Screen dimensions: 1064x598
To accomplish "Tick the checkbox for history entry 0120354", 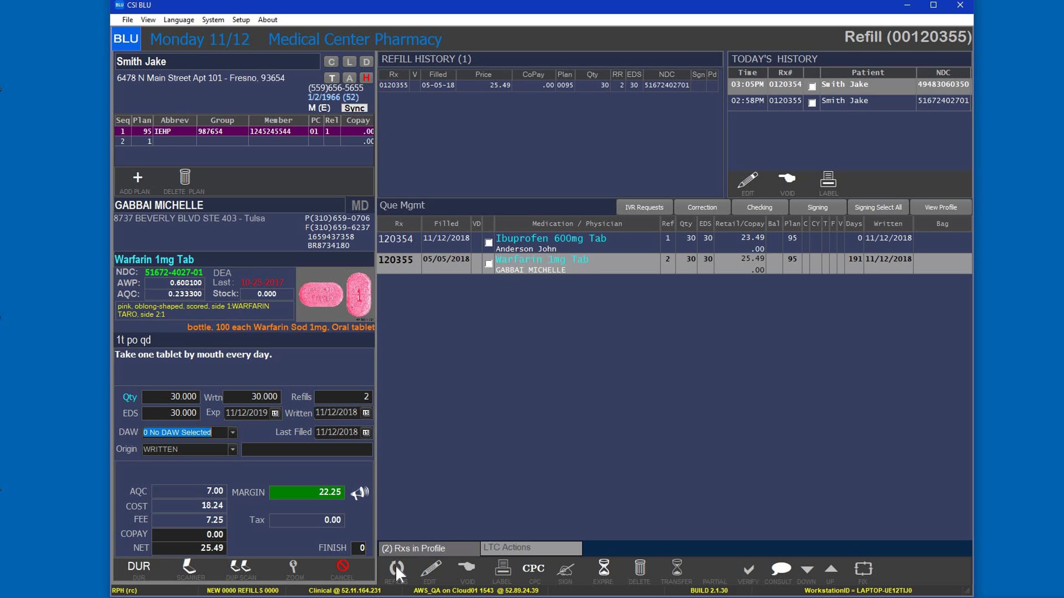I will click(812, 87).
